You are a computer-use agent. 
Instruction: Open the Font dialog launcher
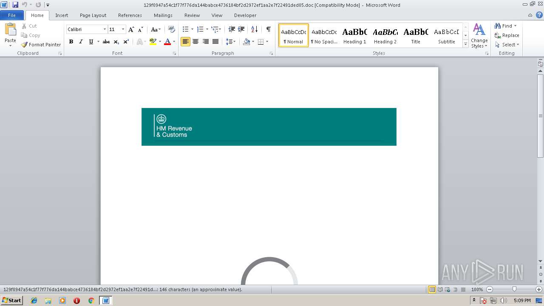pos(175,54)
